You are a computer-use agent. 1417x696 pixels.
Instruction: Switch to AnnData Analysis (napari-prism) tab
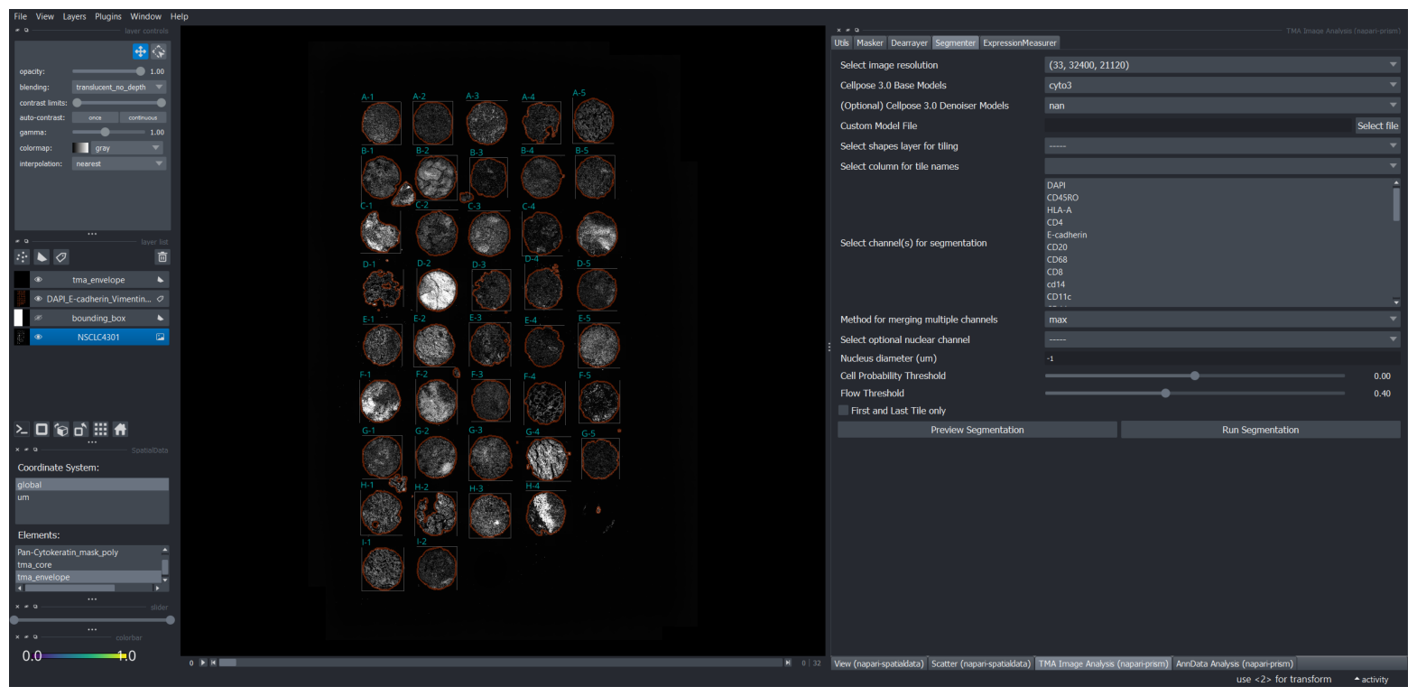1234,664
